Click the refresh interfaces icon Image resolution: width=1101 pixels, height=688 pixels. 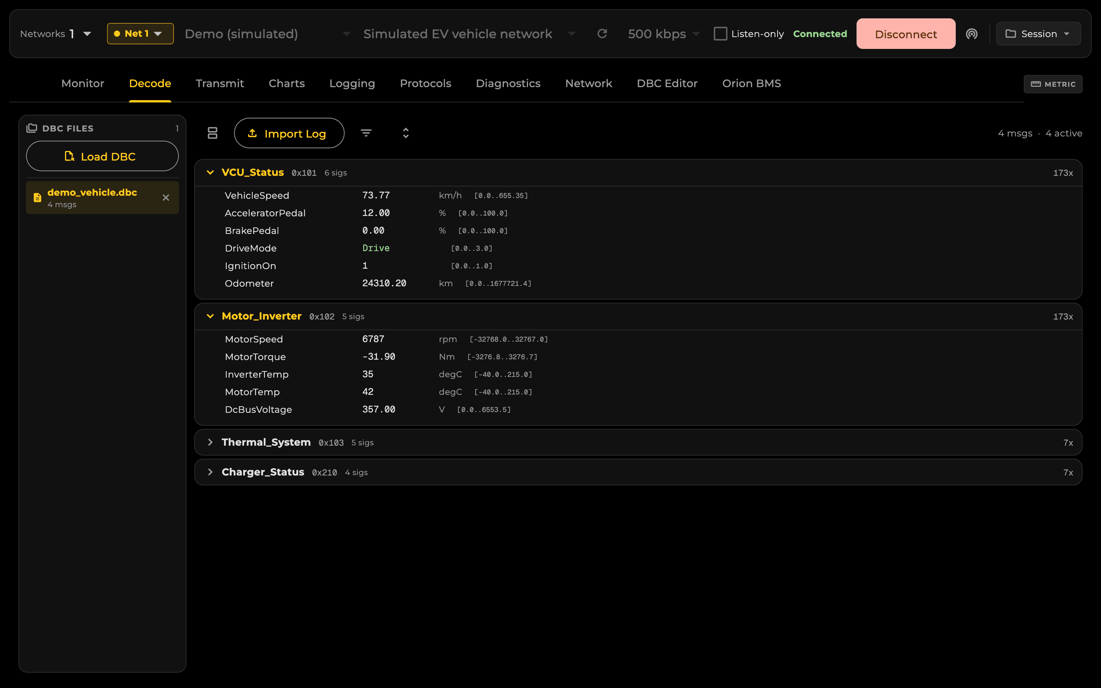click(x=602, y=34)
